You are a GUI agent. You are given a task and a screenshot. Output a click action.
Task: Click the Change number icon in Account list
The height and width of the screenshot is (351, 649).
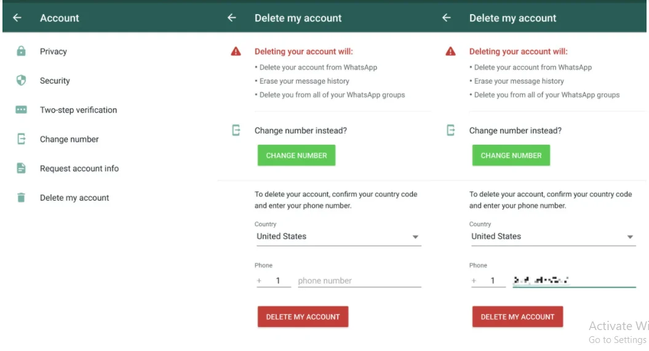(21, 139)
